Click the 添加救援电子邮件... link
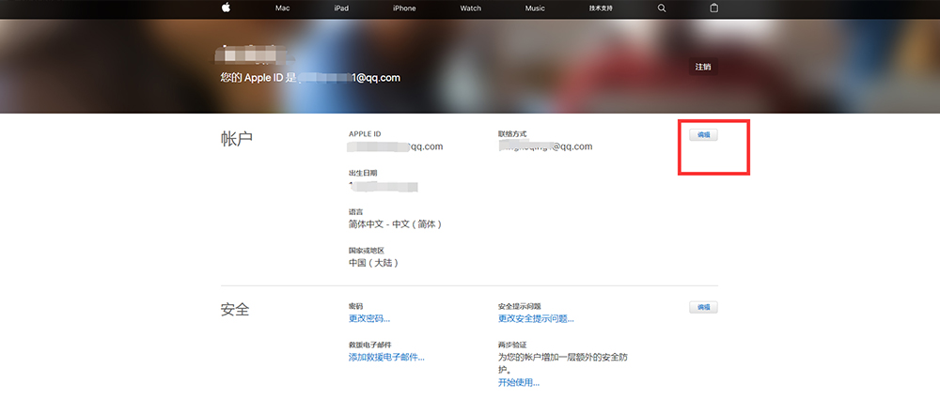 click(x=386, y=358)
